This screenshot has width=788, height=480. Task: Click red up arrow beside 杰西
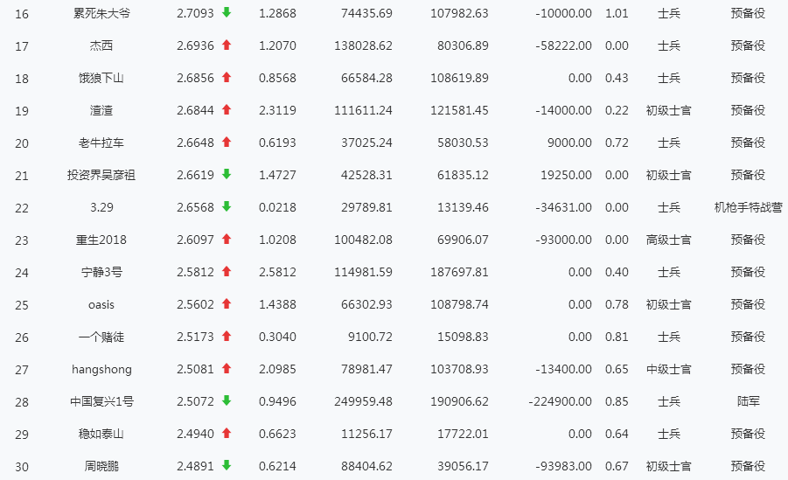tap(227, 45)
